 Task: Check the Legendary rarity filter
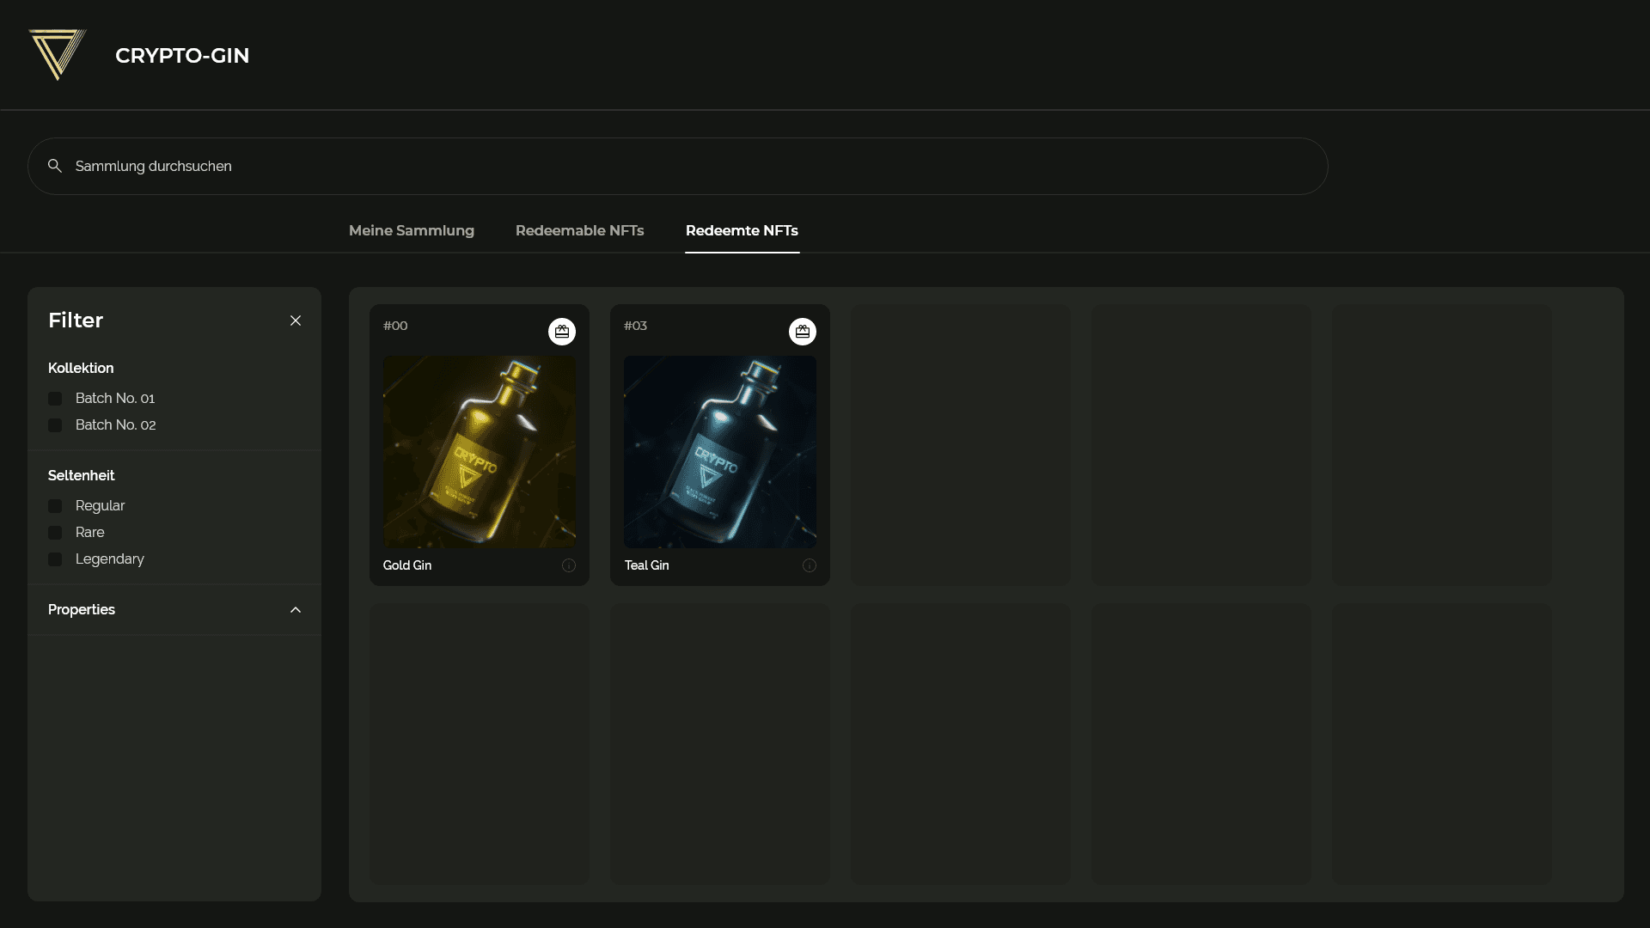(55, 559)
